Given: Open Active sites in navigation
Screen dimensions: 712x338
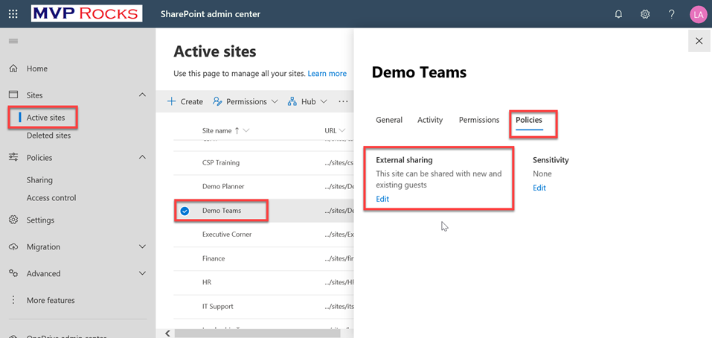Looking at the screenshot, I should tap(45, 118).
